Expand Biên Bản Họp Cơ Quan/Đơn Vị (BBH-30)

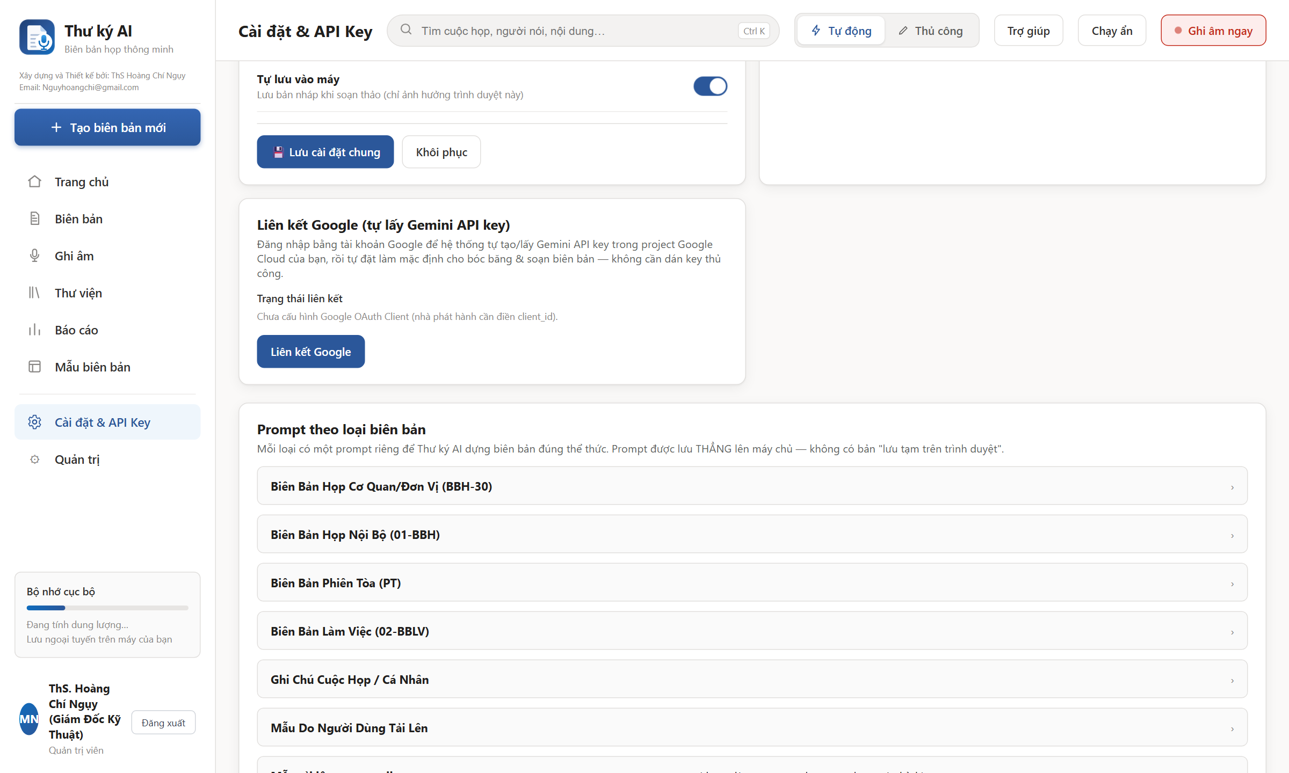point(752,486)
